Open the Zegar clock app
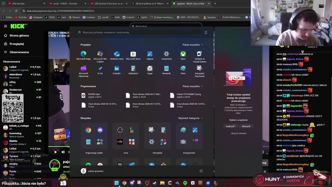The height and width of the screenshot is (187, 332). (150, 70)
